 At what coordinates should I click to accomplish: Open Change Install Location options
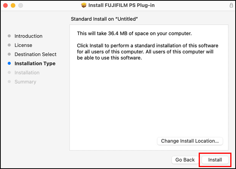190,141
